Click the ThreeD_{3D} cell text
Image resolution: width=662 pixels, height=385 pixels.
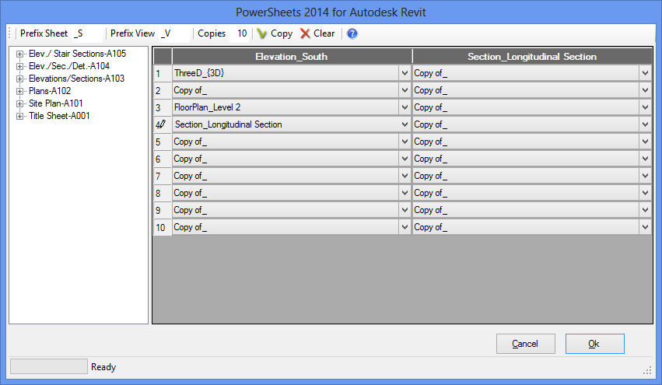pyautogui.click(x=199, y=73)
